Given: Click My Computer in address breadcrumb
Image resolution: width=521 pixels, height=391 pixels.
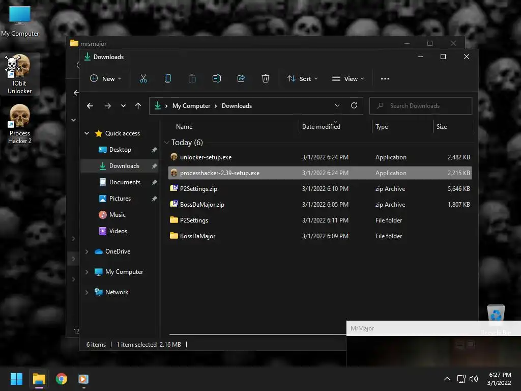Looking at the screenshot, I should coord(191,106).
